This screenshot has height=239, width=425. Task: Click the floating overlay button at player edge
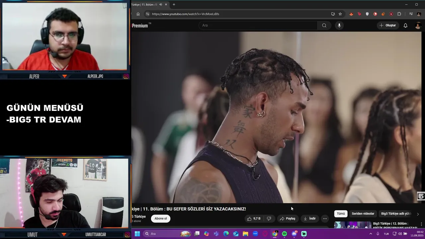coord(421,196)
